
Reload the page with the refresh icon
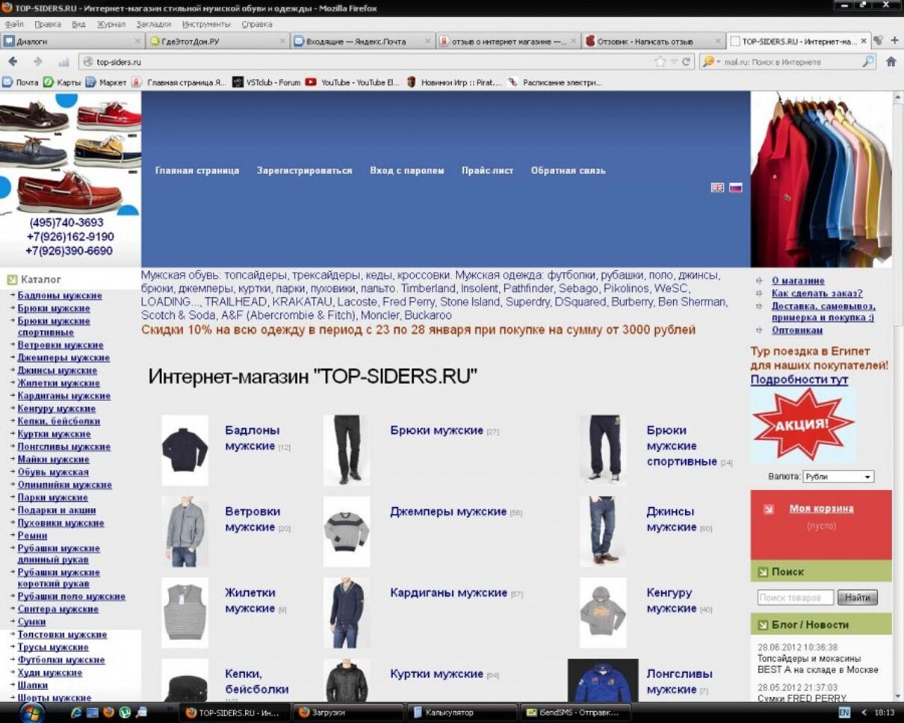coord(686,62)
